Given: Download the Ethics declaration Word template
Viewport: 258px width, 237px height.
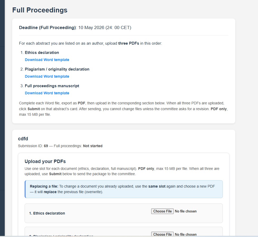Looking at the screenshot, I should pyautogui.click(x=47, y=60).
